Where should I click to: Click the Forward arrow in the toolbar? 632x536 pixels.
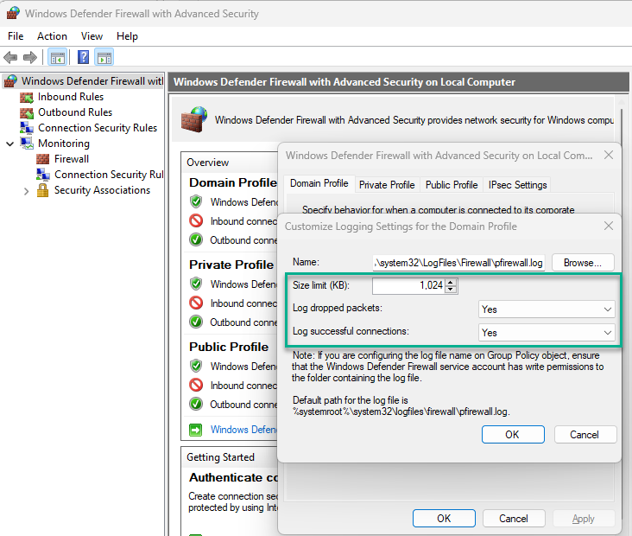29,58
